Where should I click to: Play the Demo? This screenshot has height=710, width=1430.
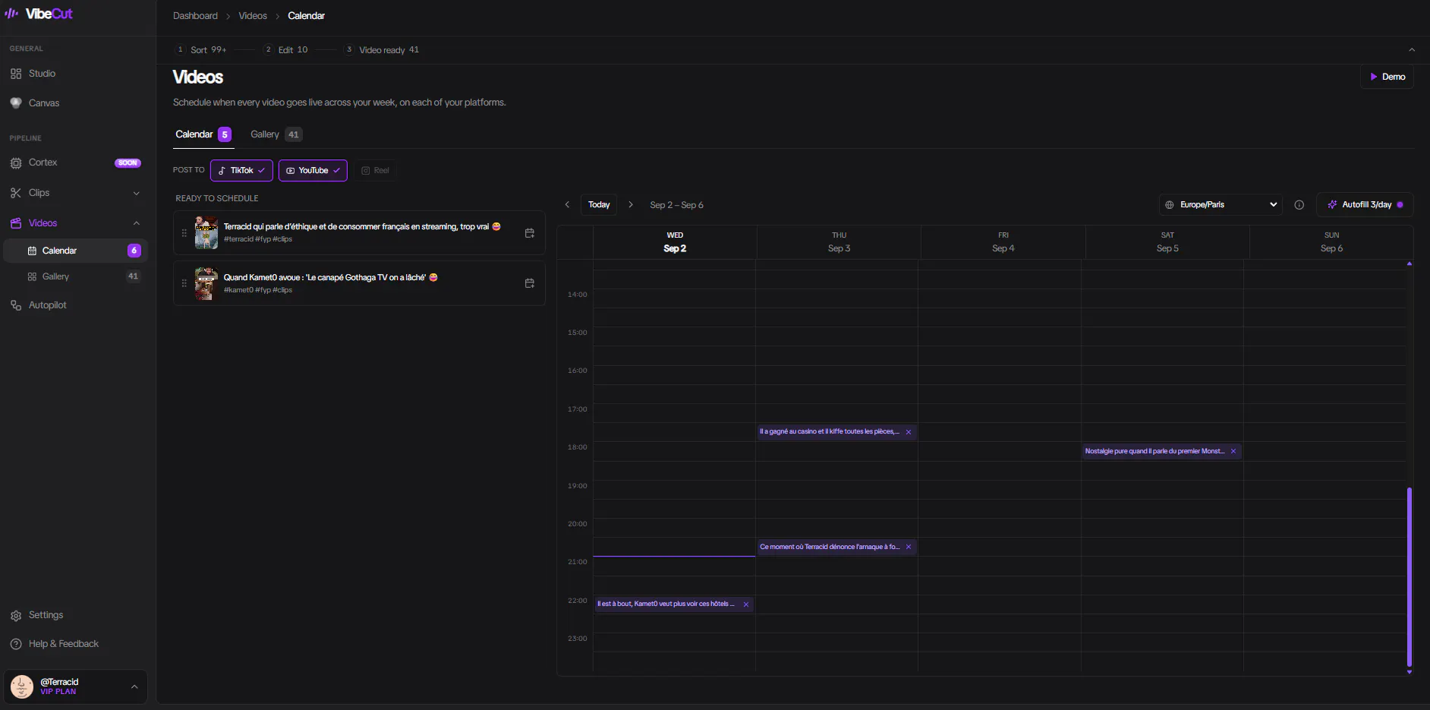pyautogui.click(x=1387, y=77)
